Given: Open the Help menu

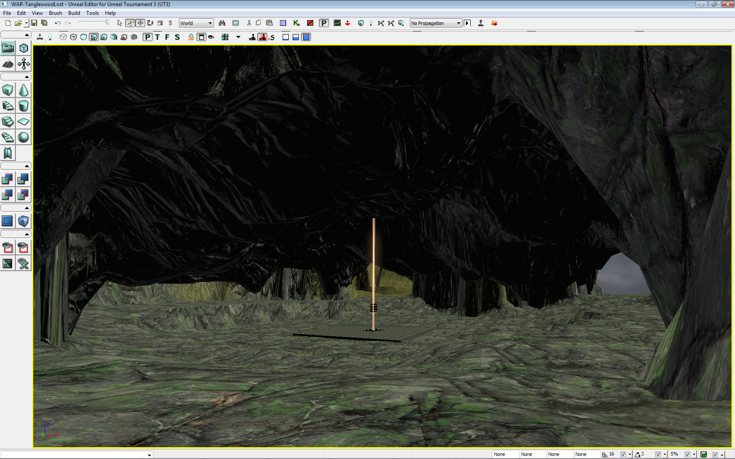Looking at the screenshot, I should pyautogui.click(x=110, y=13).
